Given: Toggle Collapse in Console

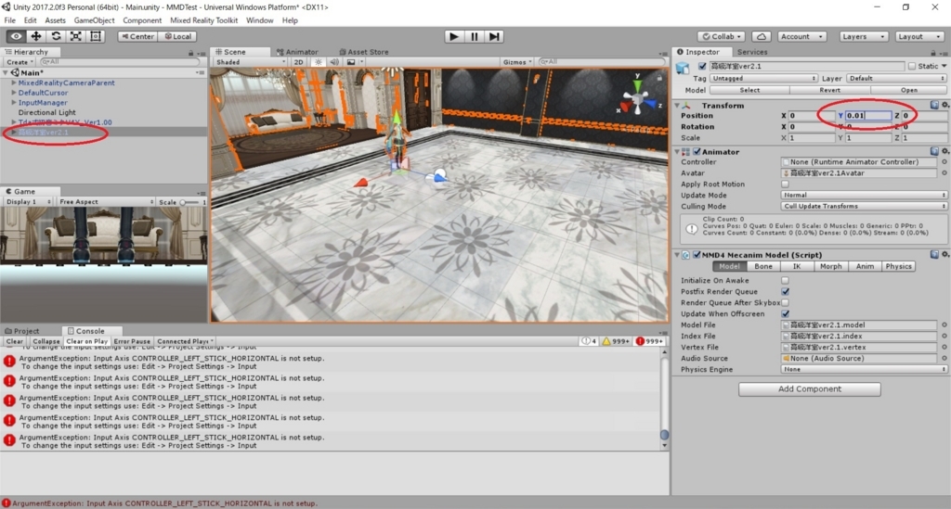Looking at the screenshot, I should [46, 341].
